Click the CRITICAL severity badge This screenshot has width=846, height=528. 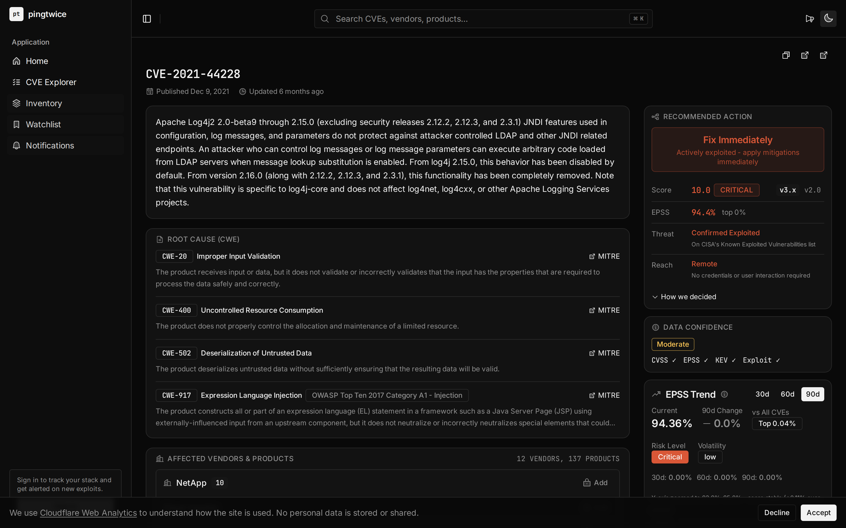pyautogui.click(x=737, y=190)
